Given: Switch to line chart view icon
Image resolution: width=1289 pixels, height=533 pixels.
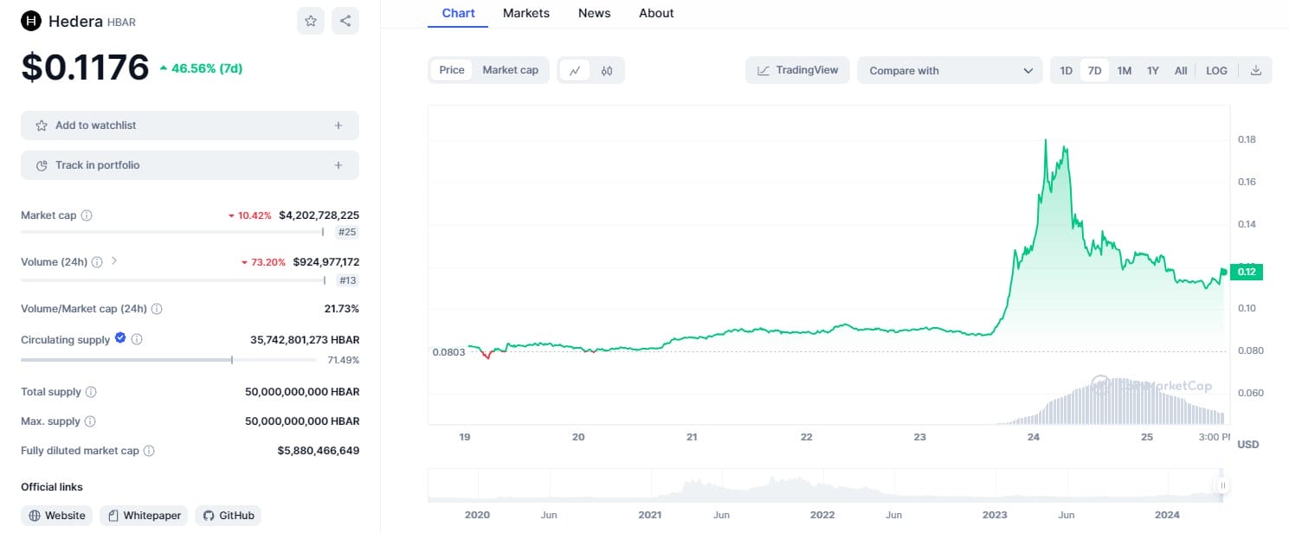Looking at the screenshot, I should tap(575, 71).
